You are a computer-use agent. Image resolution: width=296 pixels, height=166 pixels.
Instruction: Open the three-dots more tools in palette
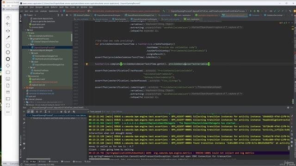coord(8,112)
